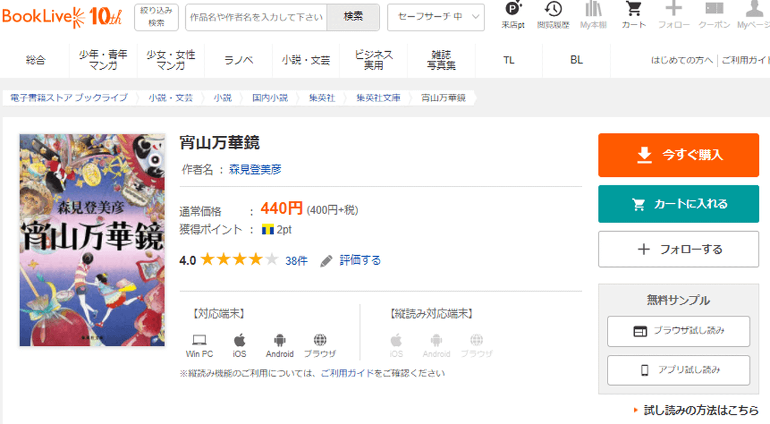Expand the セーフサーチ dropdown
The image size is (770, 424).
click(x=436, y=17)
